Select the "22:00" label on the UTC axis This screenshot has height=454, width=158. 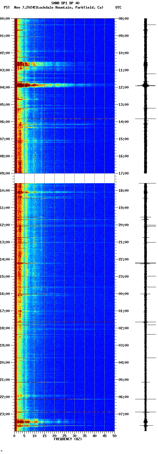click(124, 259)
